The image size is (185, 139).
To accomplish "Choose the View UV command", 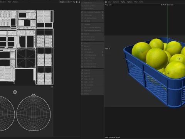I will pos(92,34).
